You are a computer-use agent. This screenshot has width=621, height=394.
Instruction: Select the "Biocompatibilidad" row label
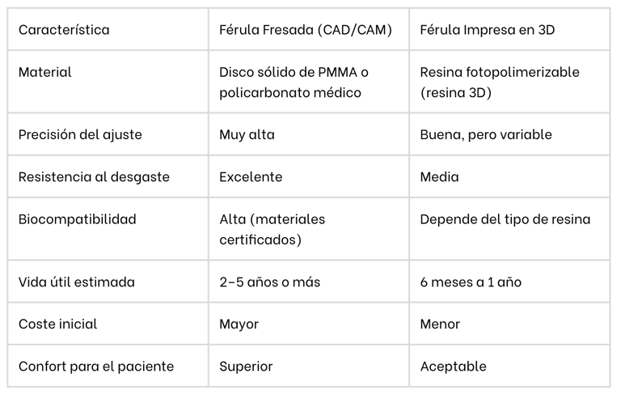pos(78,219)
